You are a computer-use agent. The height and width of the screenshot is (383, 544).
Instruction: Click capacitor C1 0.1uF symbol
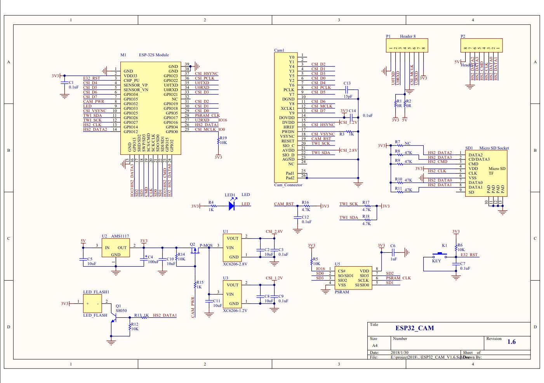coord(64,83)
